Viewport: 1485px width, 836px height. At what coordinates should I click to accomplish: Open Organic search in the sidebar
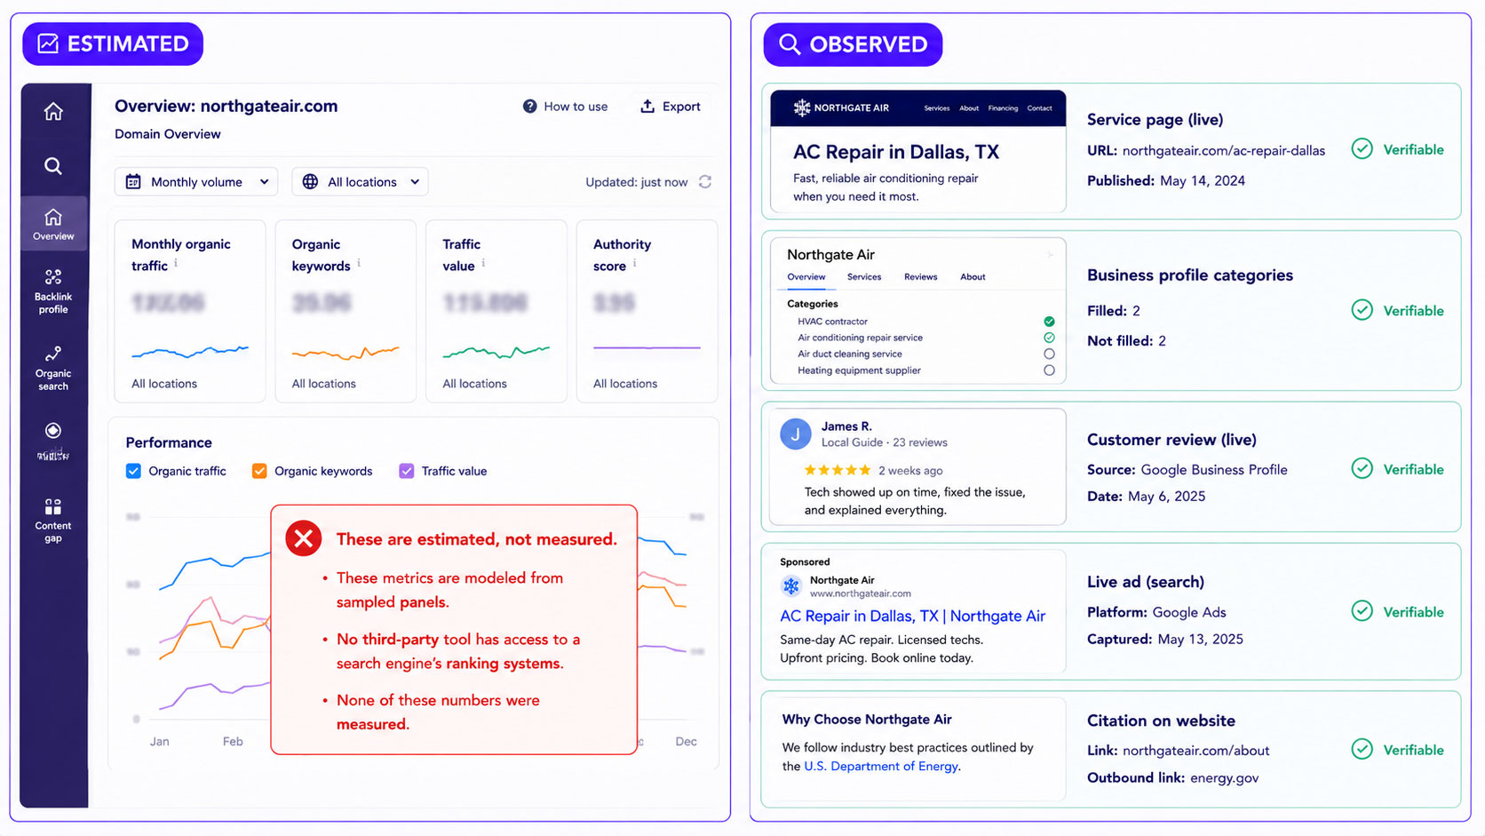point(53,368)
